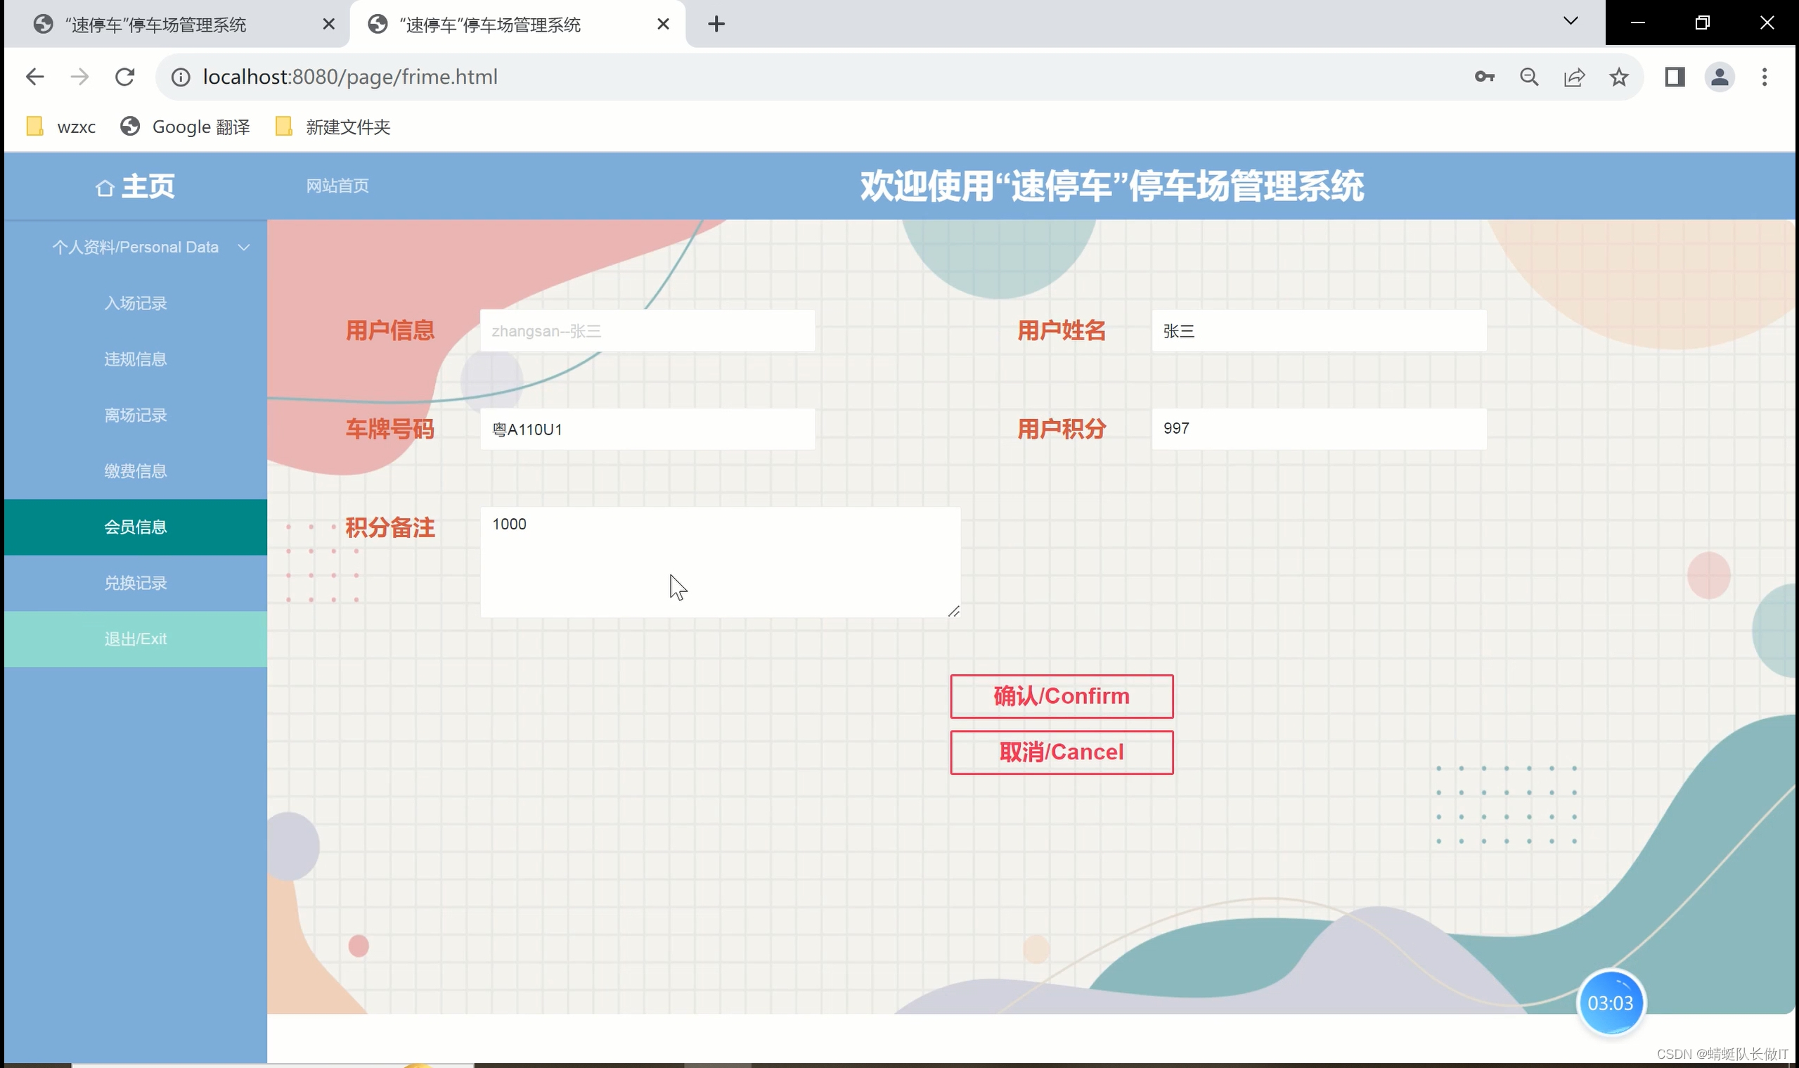The image size is (1799, 1068).
Task: Bookmark the page with the star icon
Action: coord(1619,76)
